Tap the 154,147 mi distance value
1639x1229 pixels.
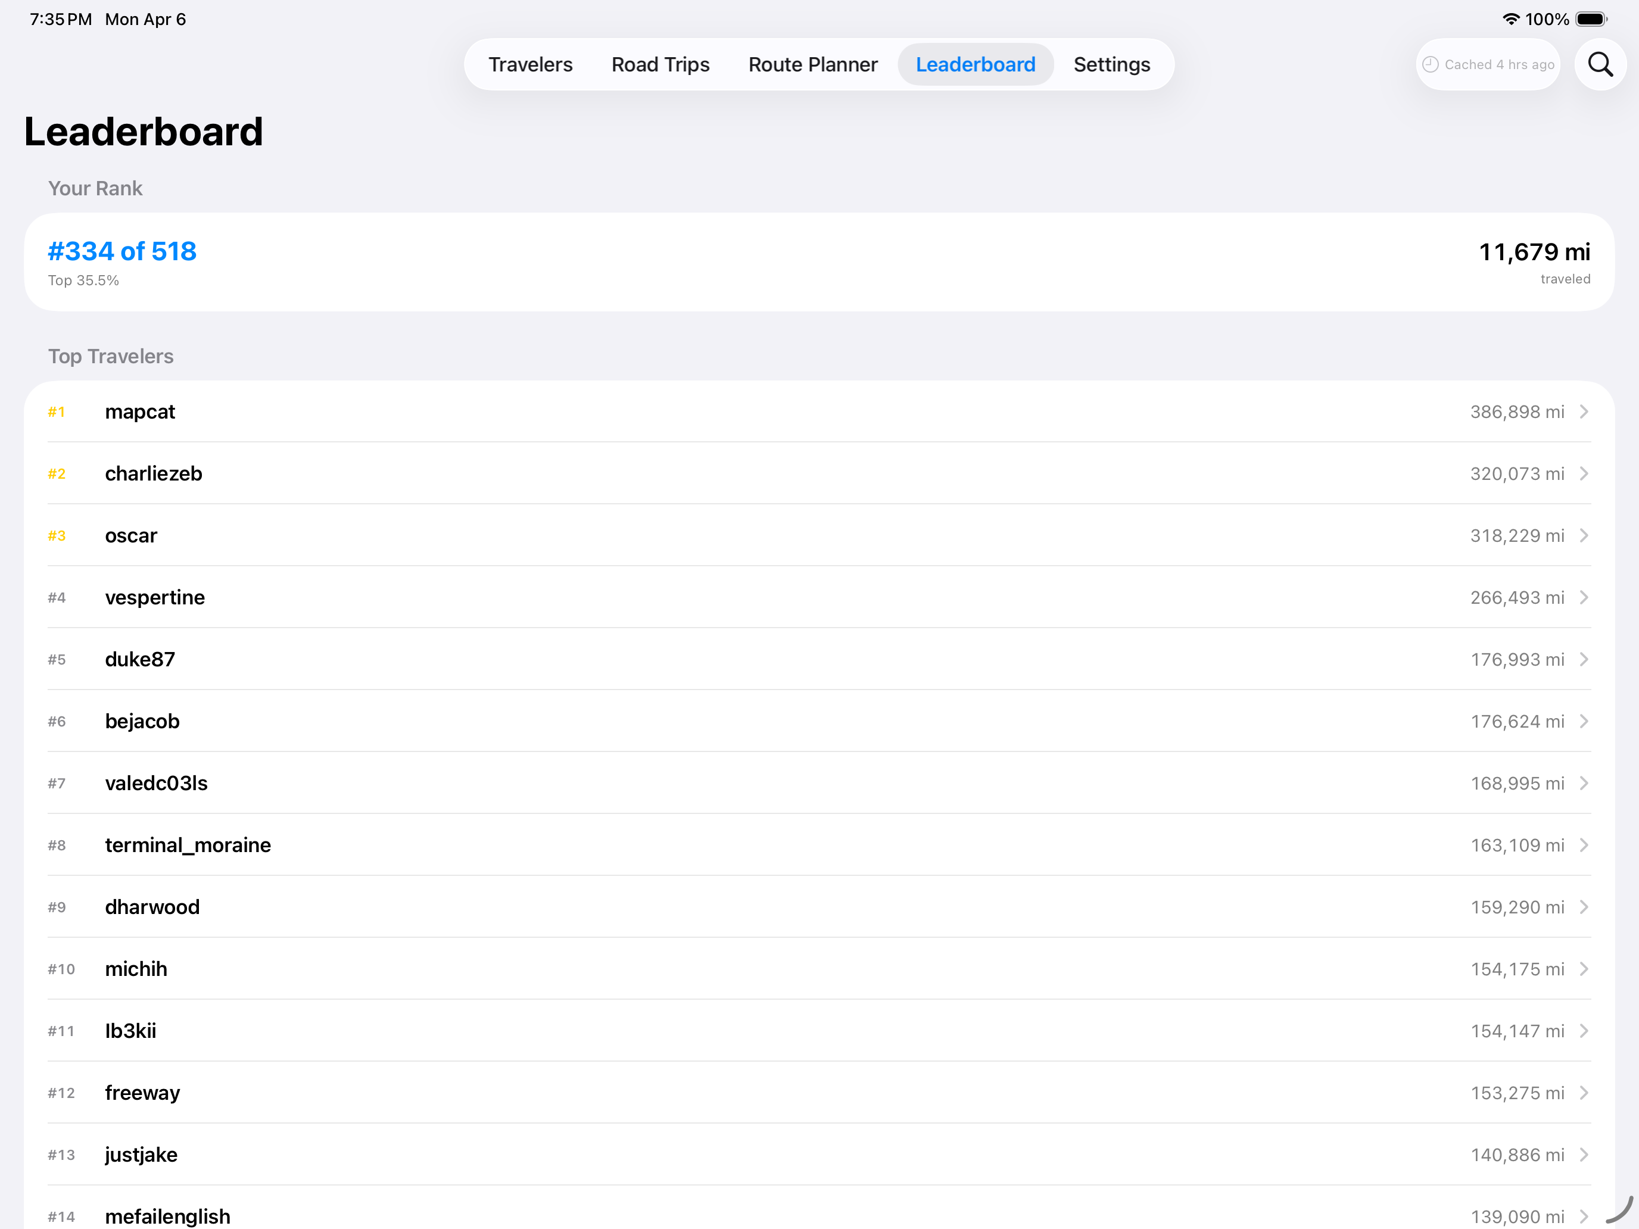pyautogui.click(x=1518, y=1031)
